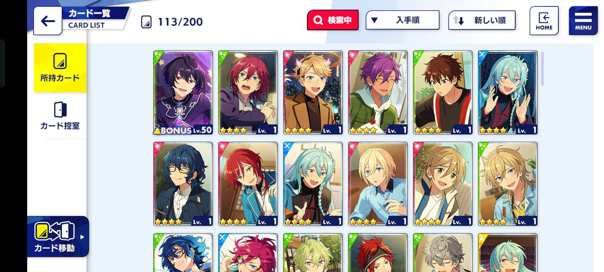Open the カード控室 card room icon

[x=60, y=116]
